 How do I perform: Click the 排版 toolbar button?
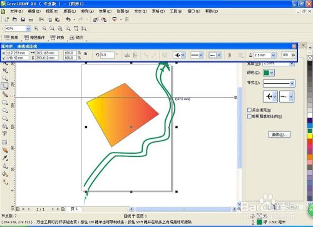click(x=11, y=38)
